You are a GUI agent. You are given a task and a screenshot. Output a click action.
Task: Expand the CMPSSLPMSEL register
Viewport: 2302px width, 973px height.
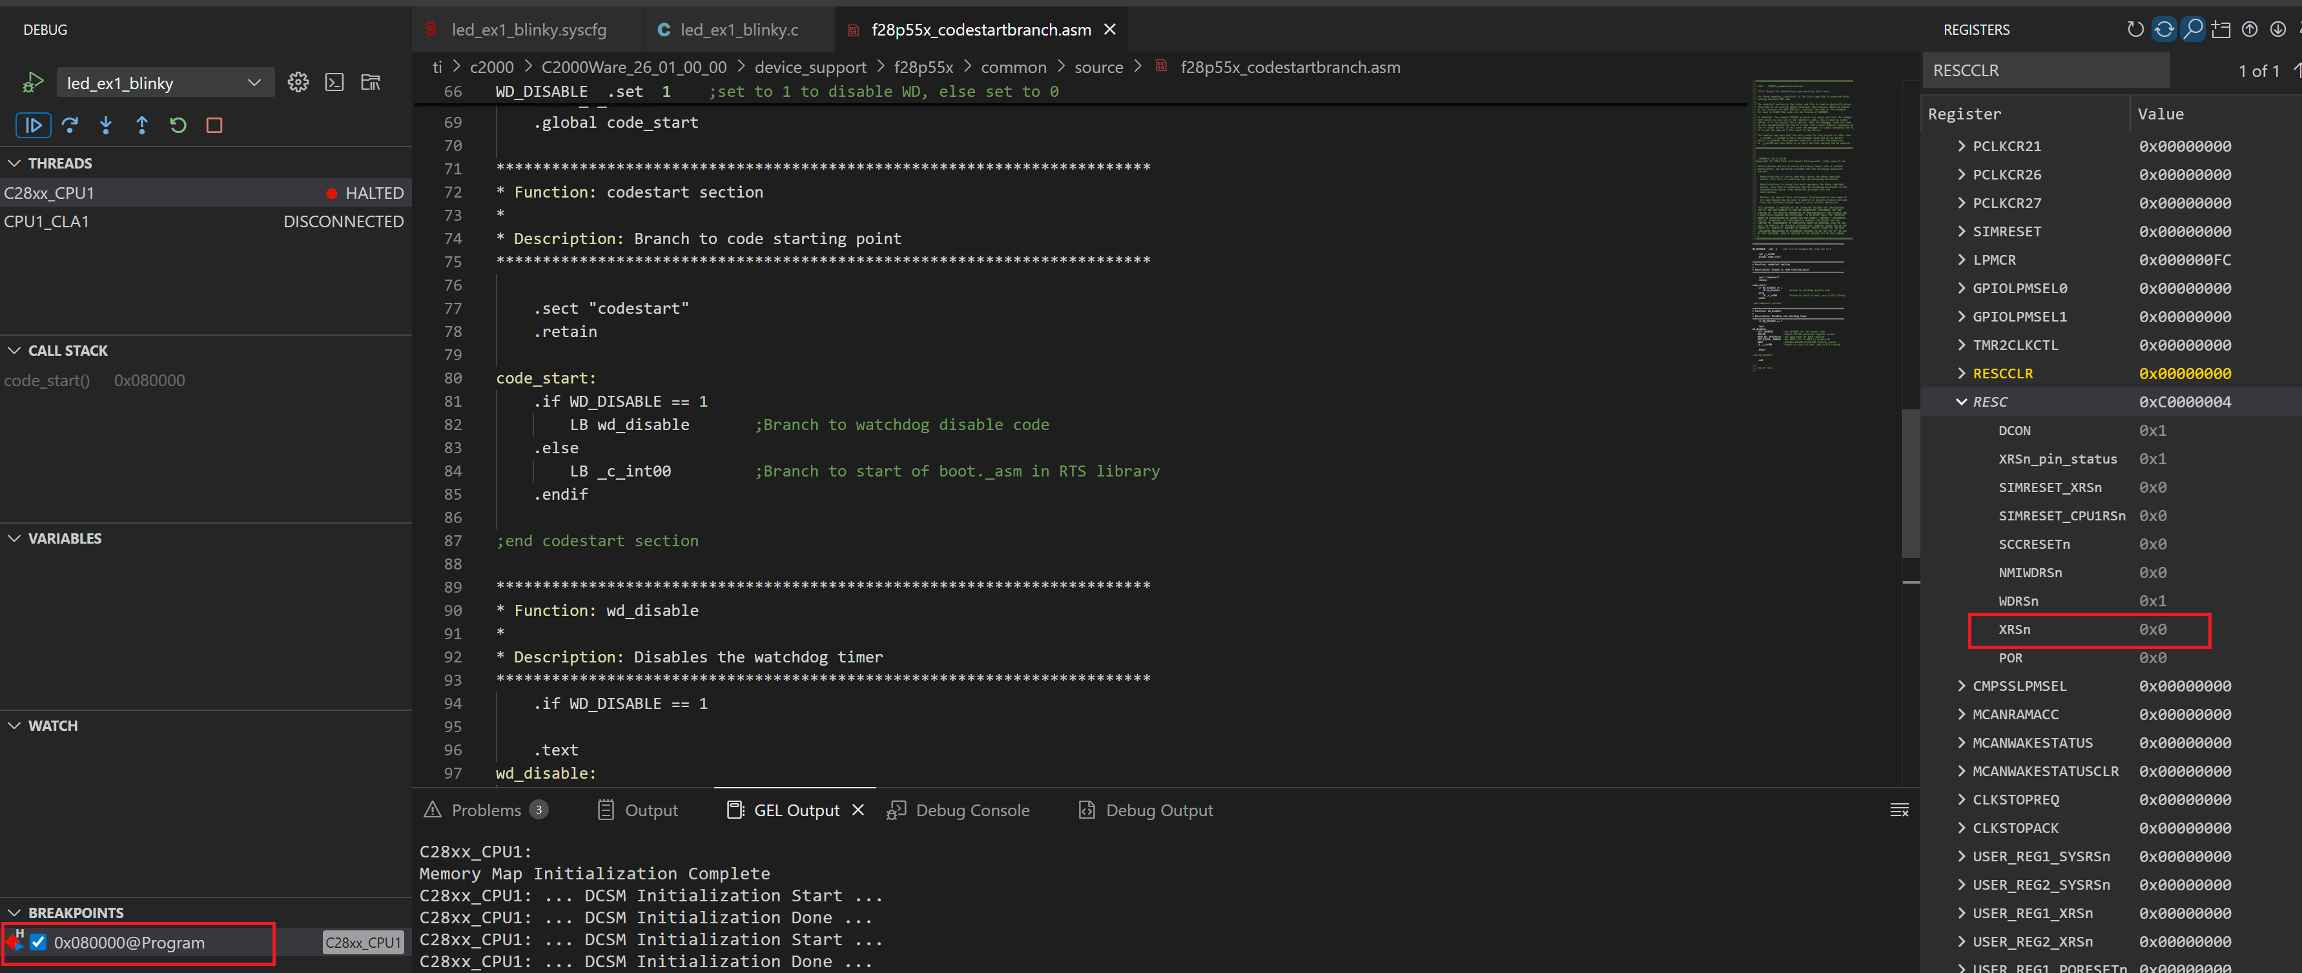(x=1962, y=686)
